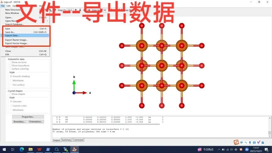Open File Explorer from the taskbar
272x153 pixels.
pyautogui.click(x=30, y=149)
